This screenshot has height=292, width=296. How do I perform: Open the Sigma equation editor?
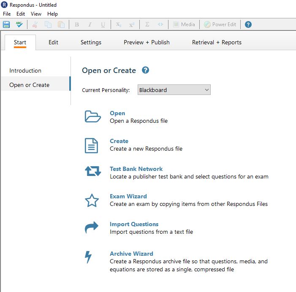coord(147,24)
